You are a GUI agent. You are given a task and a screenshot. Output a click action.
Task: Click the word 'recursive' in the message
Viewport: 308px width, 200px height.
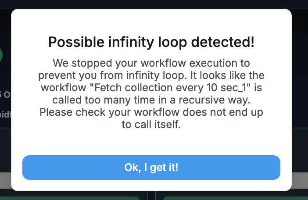coord(202,100)
